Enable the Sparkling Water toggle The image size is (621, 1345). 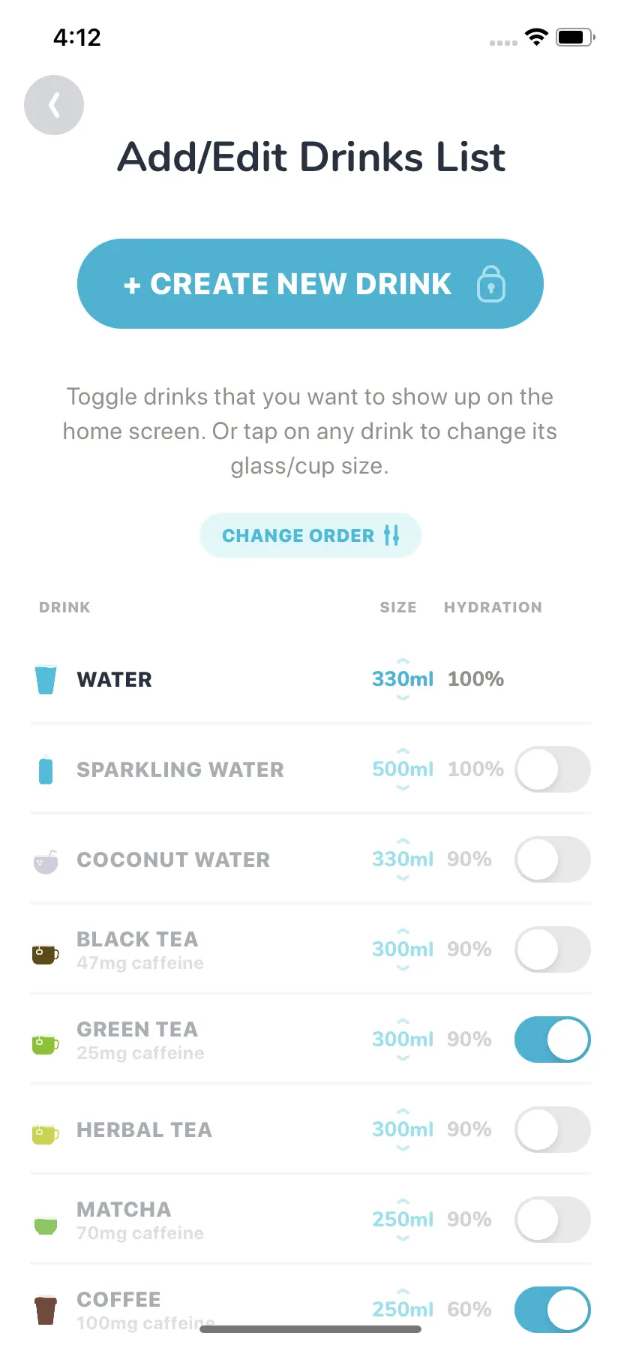(x=553, y=769)
